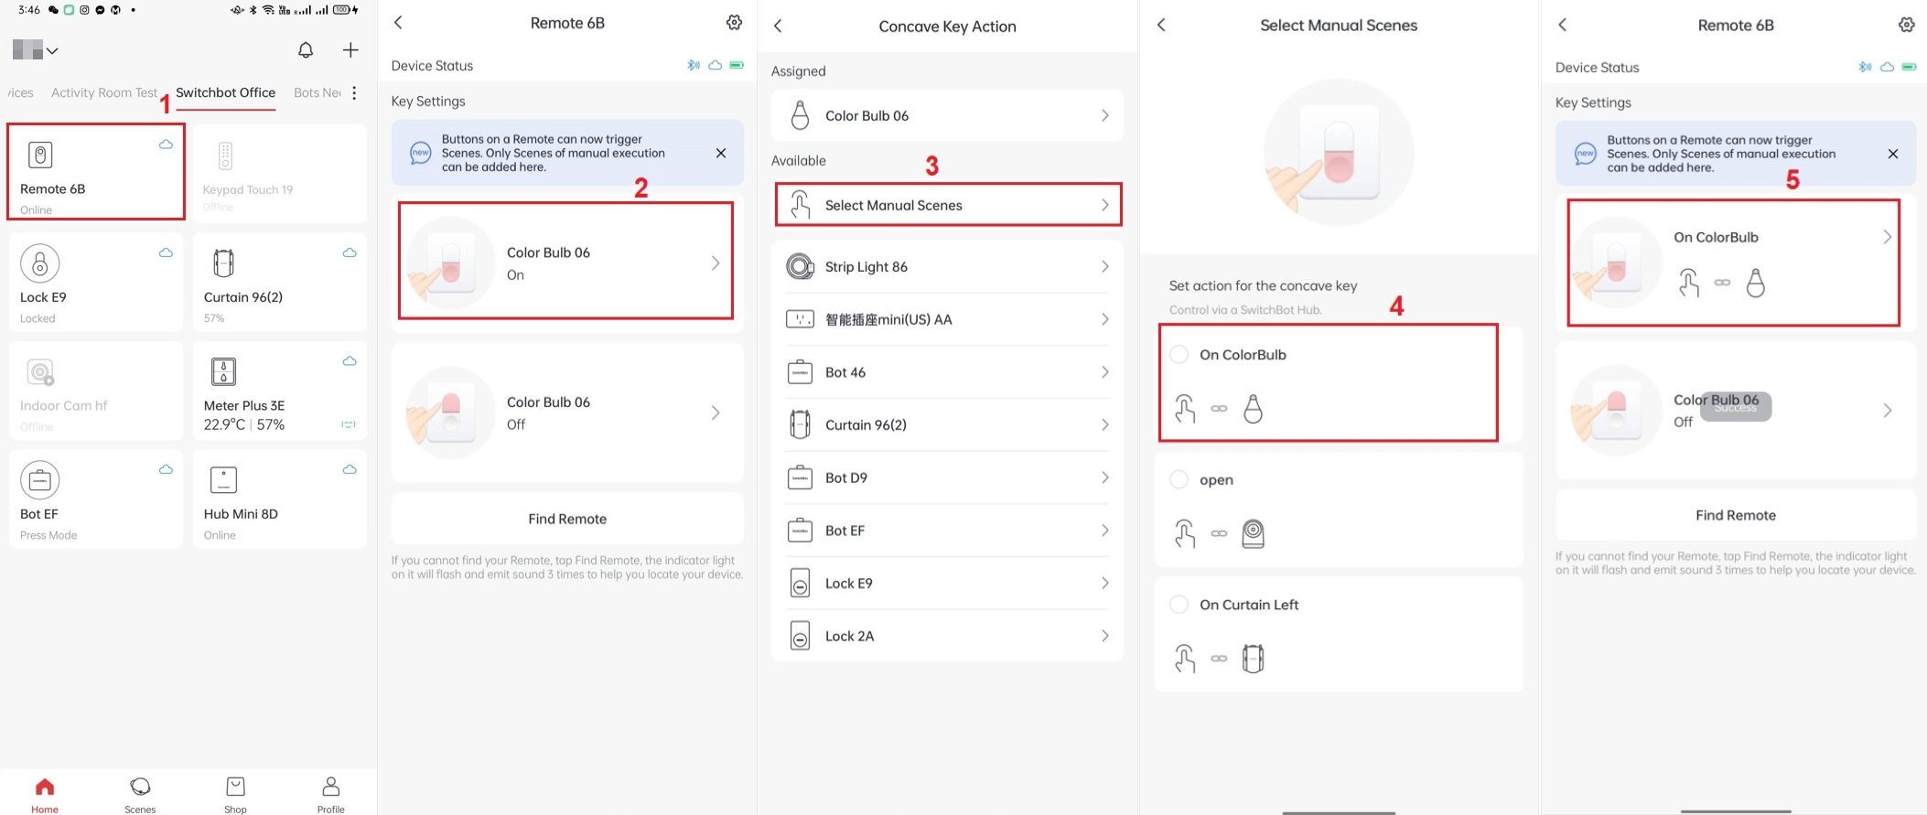The height and width of the screenshot is (815, 1927).
Task: Switch to the Activity Room Test tab
Action: [104, 92]
